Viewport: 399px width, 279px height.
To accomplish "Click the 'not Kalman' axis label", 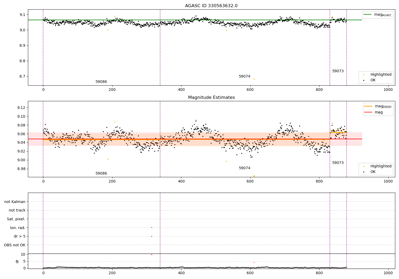I will tap(15, 202).
